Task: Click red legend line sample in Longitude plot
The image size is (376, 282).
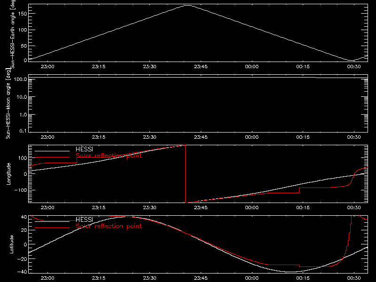Action: pos(52,157)
